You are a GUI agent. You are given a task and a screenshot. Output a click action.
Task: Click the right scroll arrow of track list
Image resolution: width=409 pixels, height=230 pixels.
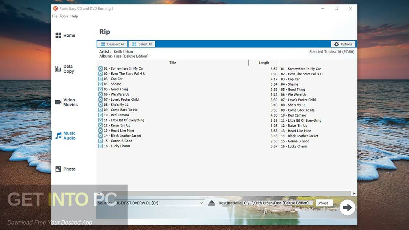point(354,194)
